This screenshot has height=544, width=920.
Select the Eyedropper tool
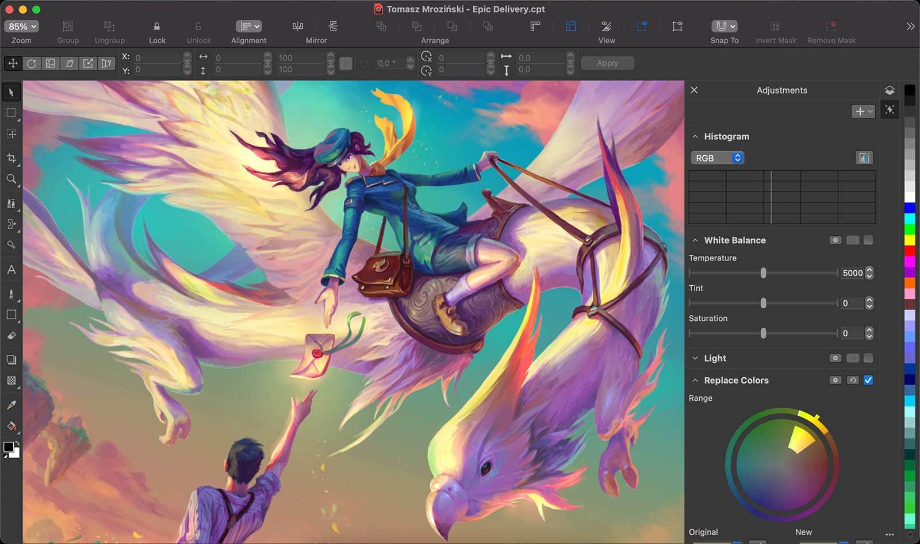(11, 405)
